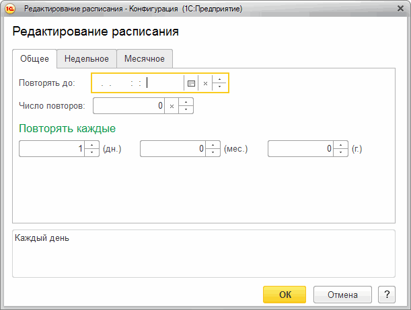The height and width of the screenshot is (310, 411).
Task: Increase months (мес.) interval value
Action: coord(213,145)
